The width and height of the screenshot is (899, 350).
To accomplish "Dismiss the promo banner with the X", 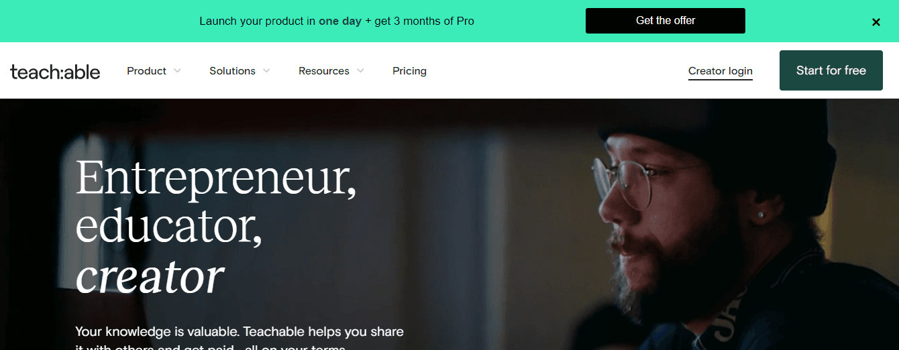I will [x=876, y=22].
